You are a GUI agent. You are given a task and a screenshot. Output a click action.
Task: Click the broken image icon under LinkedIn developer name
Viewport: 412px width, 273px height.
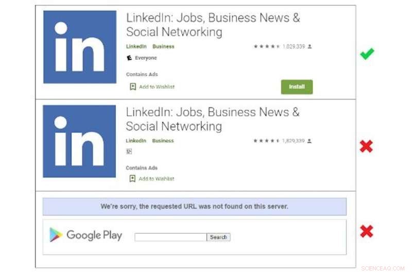click(x=129, y=151)
